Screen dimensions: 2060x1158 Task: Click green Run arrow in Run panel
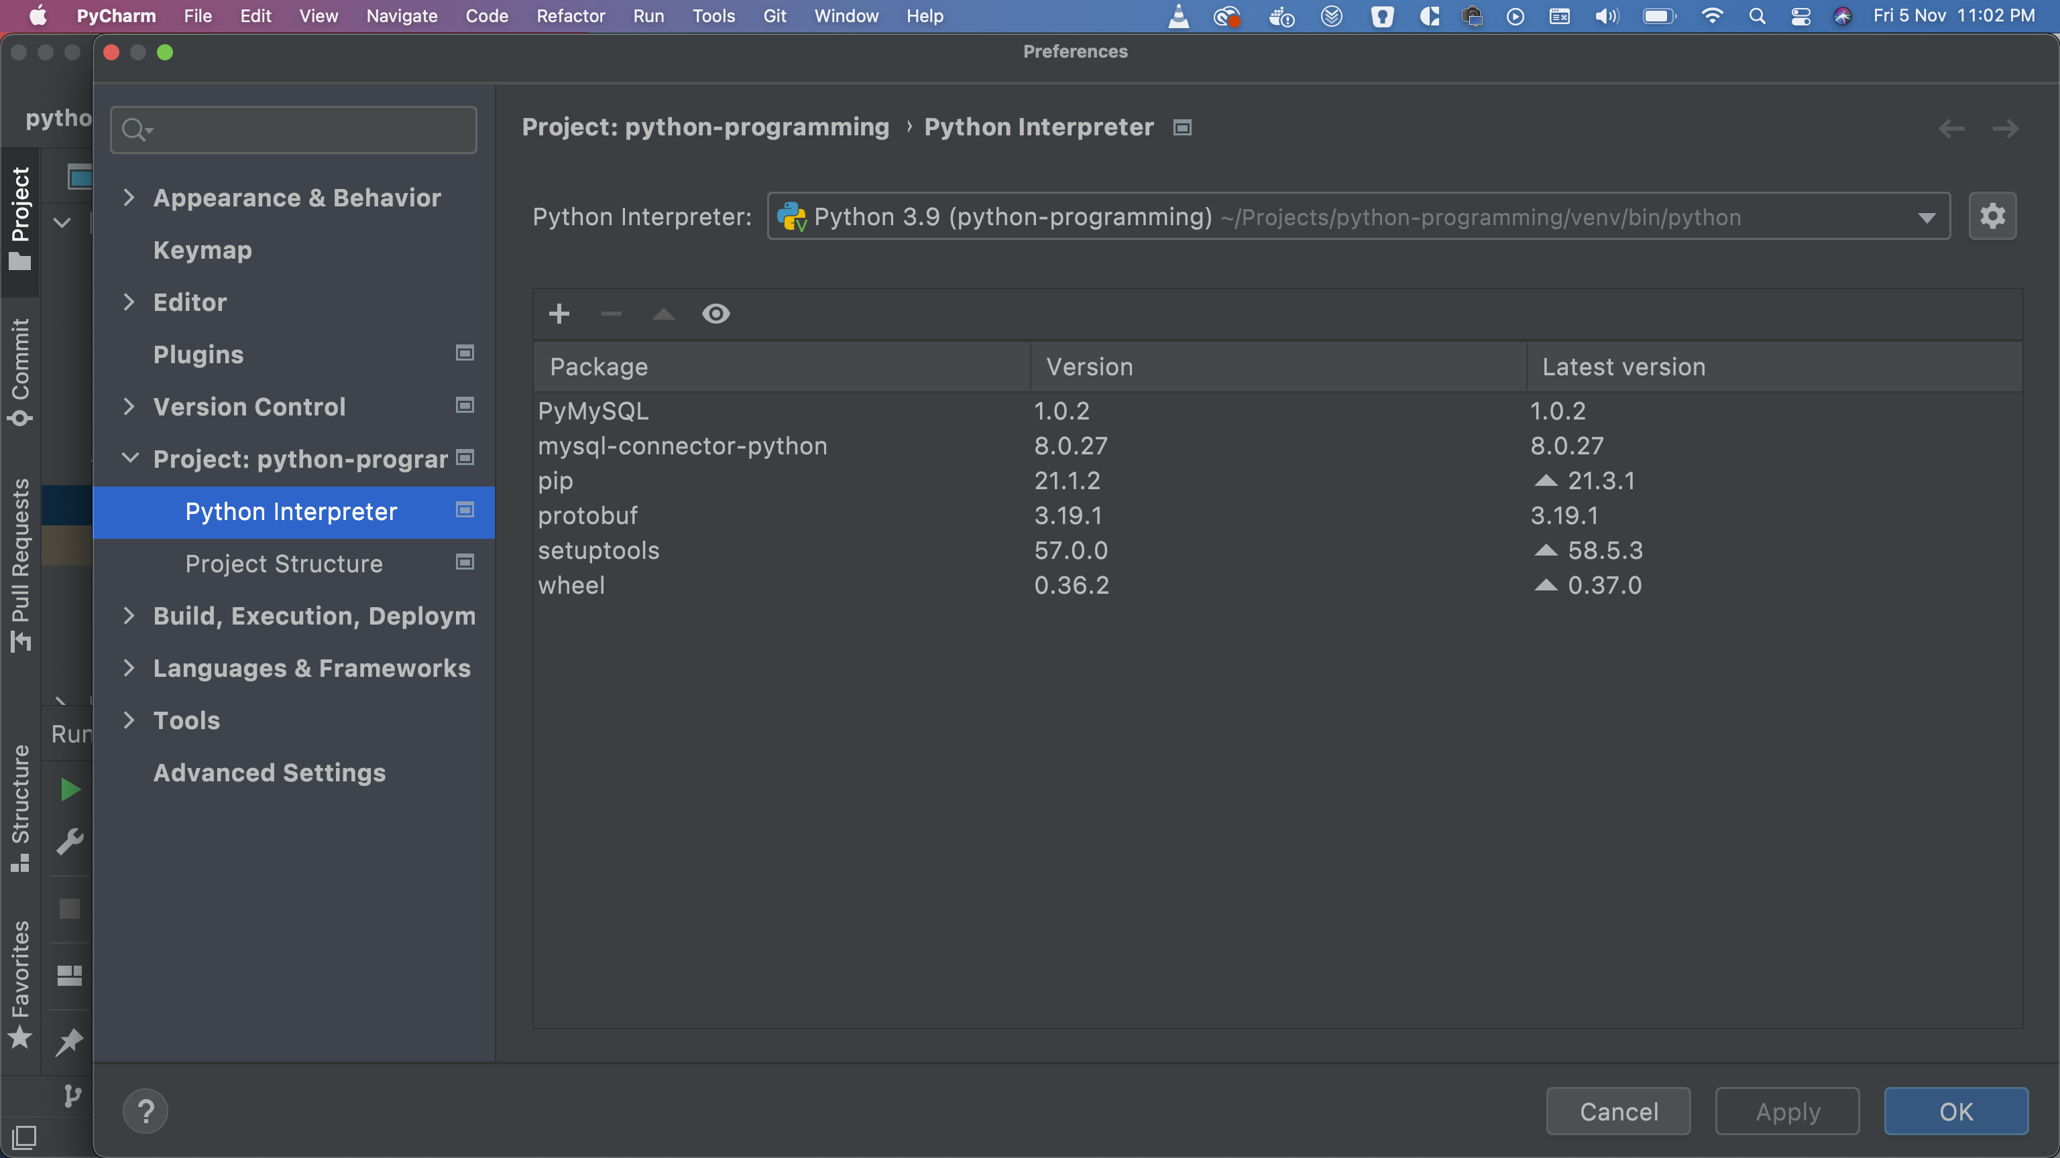click(x=70, y=789)
